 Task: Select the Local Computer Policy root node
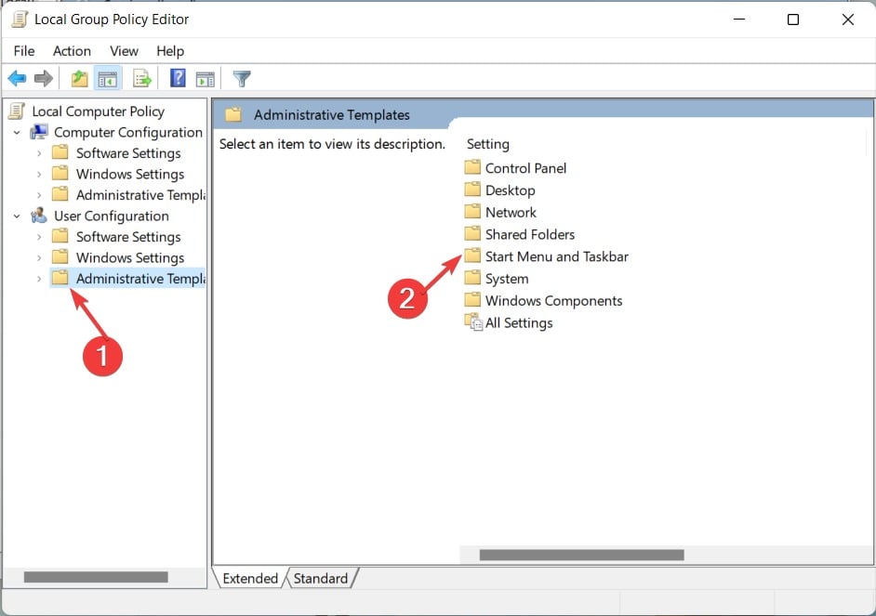(x=98, y=111)
